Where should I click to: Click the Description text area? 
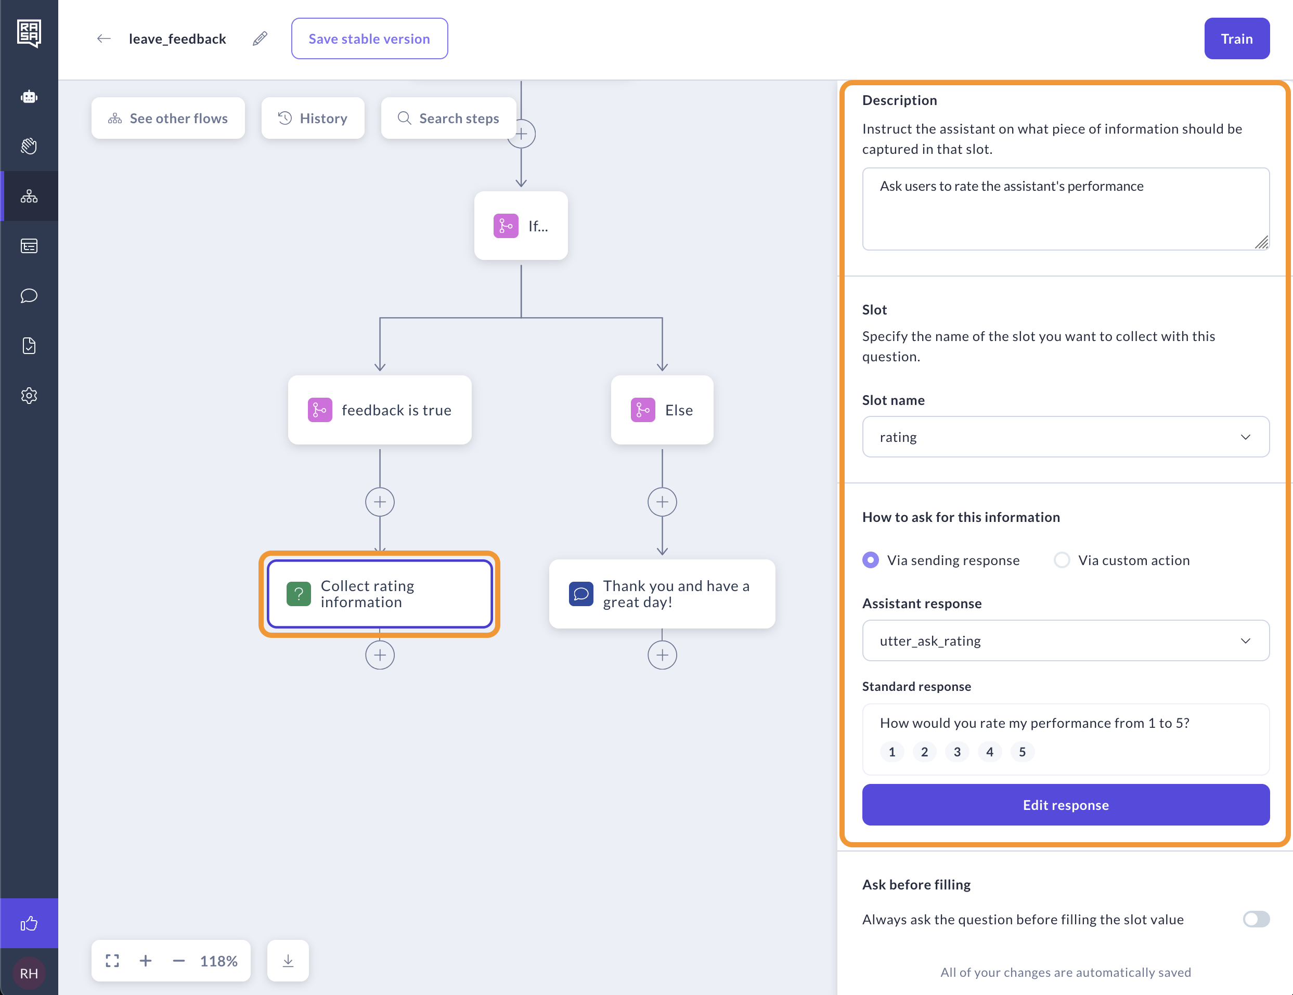(x=1065, y=209)
